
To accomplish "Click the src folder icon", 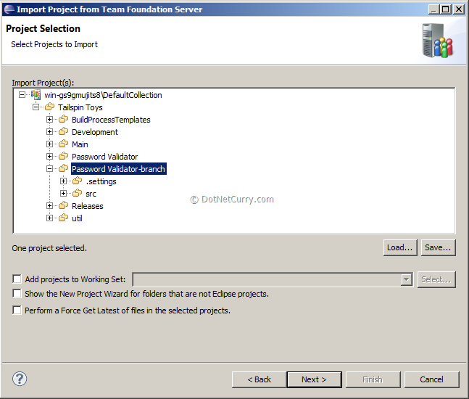I will coord(77,193).
